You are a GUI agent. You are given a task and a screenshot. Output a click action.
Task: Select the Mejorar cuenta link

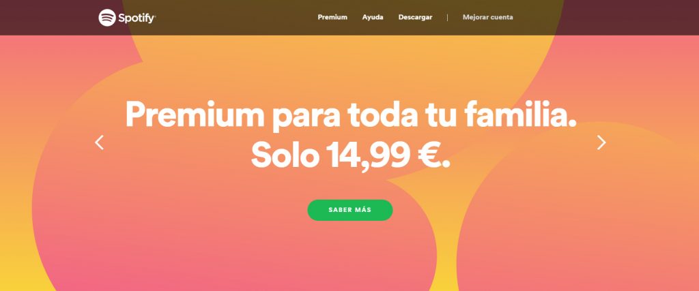pyautogui.click(x=487, y=17)
